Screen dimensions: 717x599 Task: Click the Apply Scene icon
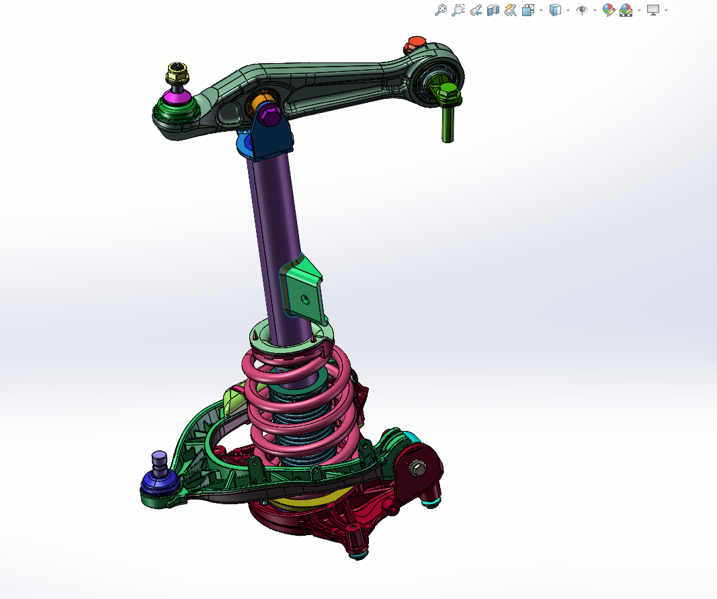[626, 10]
